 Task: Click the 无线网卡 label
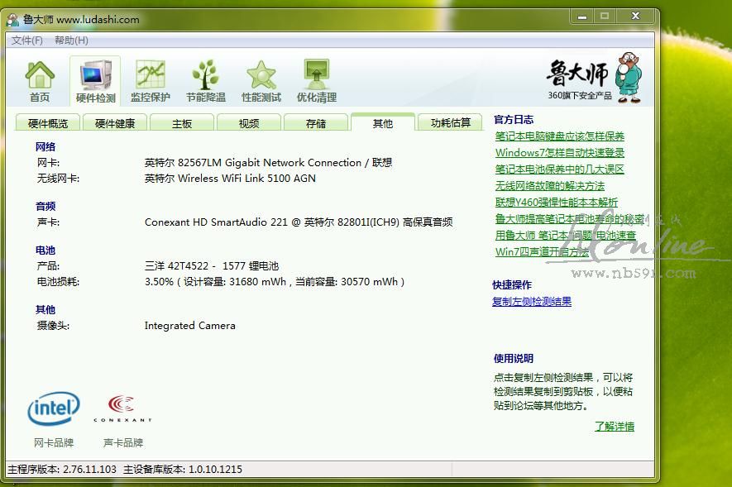pyautogui.click(x=58, y=179)
